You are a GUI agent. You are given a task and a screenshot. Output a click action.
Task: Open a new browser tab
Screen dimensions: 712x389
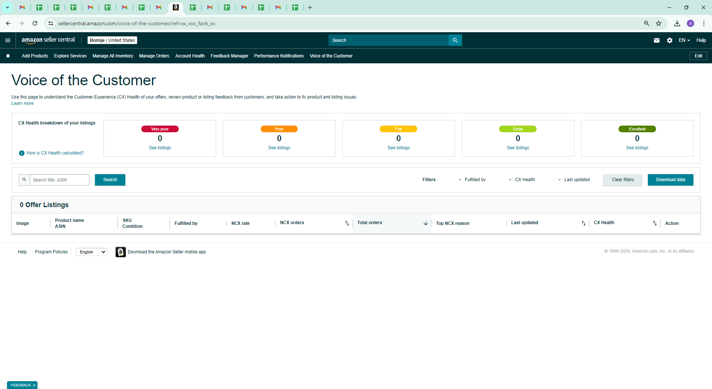(310, 7)
